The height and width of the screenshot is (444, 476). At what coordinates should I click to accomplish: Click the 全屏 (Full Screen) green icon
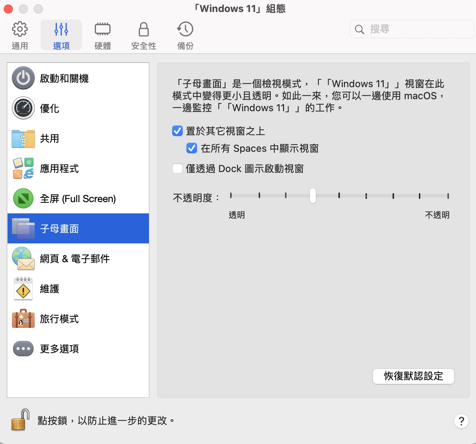point(23,198)
